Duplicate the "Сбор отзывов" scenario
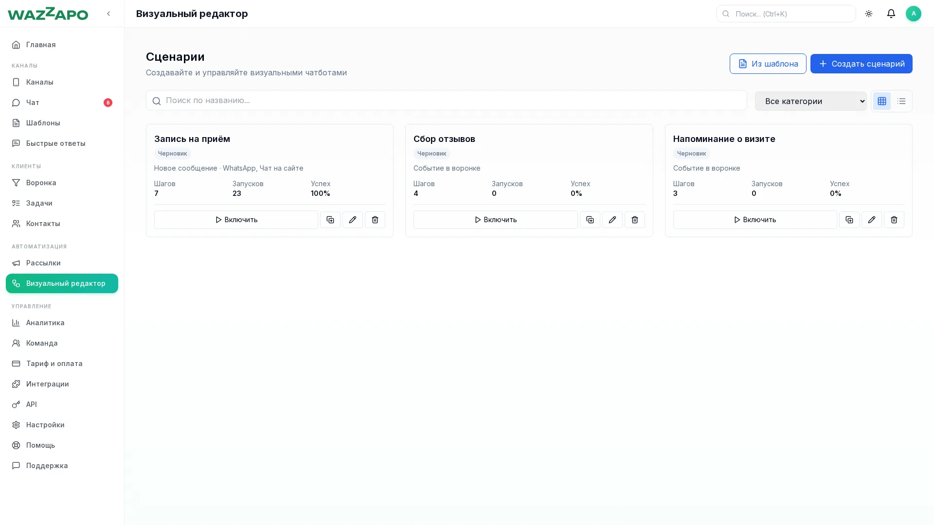The height and width of the screenshot is (525, 934). [590, 220]
